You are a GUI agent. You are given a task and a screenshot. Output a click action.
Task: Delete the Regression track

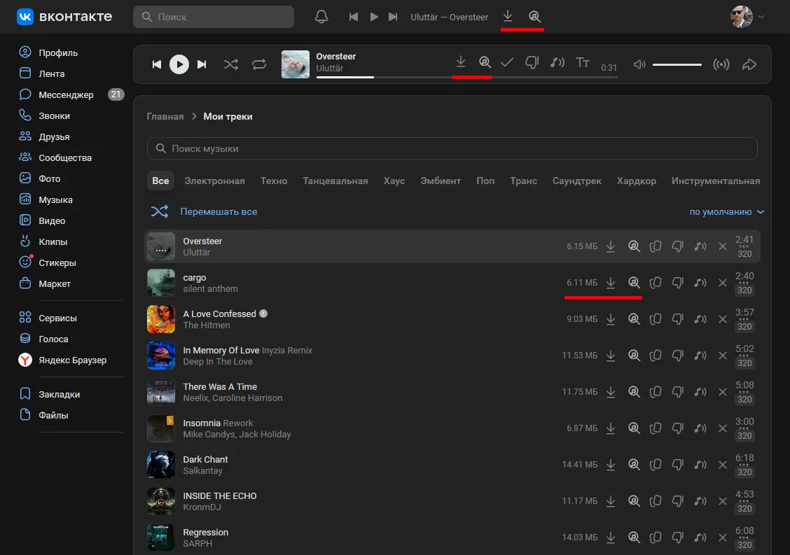[x=723, y=538]
